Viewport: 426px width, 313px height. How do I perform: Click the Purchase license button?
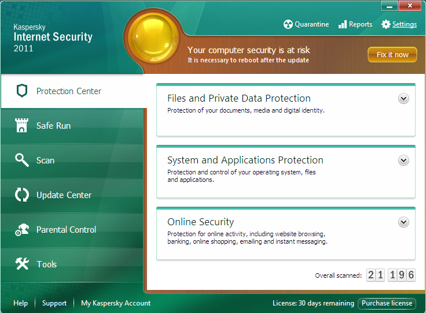pos(387,303)
